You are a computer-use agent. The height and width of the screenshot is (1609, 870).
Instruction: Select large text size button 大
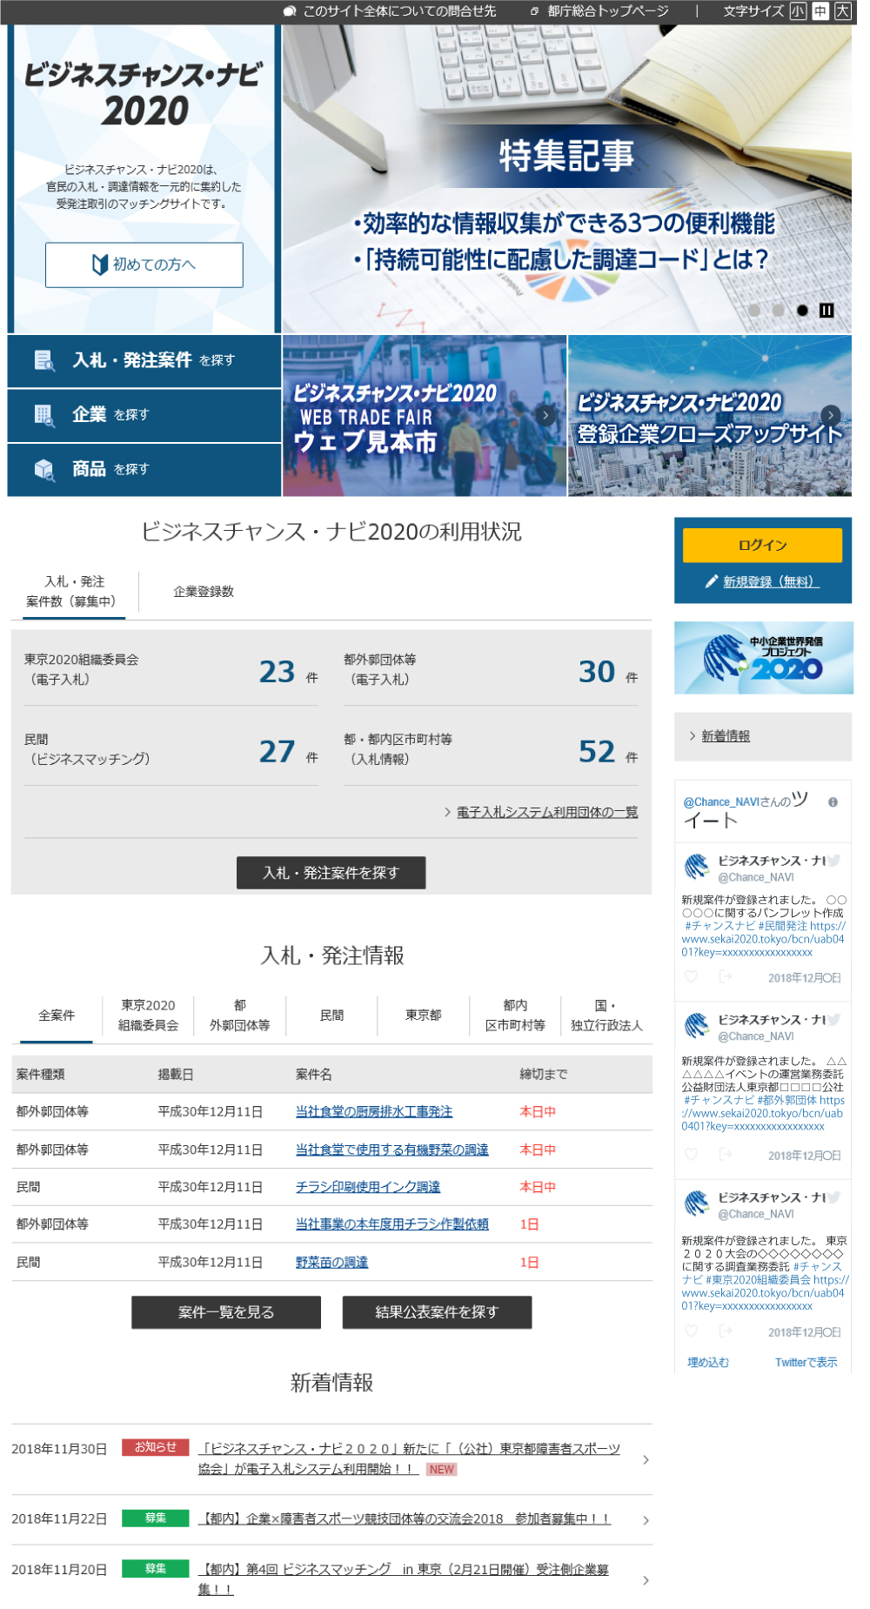click(x=842, y=11)
